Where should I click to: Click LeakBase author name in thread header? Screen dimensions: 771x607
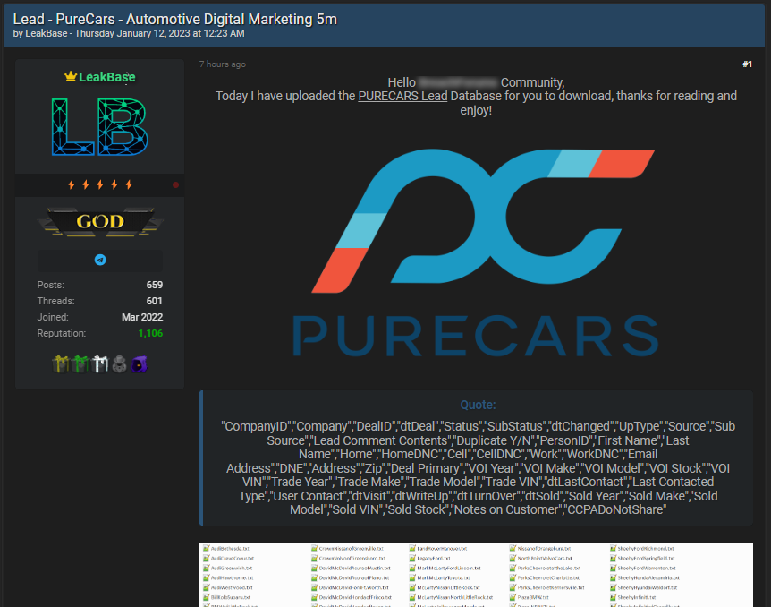(x=46, y=33)
